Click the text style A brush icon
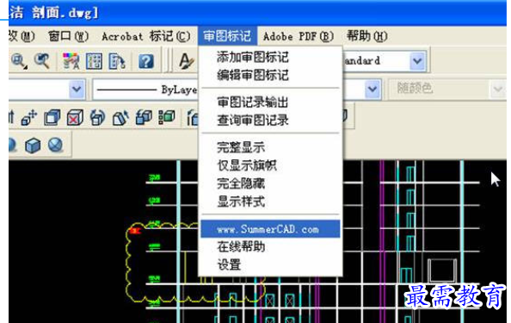 pyautogui.click(x=187, y=61)
